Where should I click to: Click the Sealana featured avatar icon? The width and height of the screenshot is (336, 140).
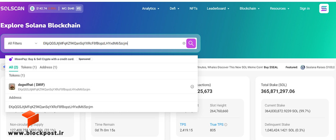pyautogui.click(x=303, y=67)
